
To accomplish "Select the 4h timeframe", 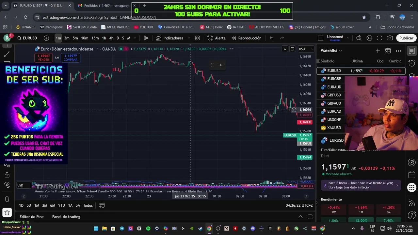I will click(111, 38).
